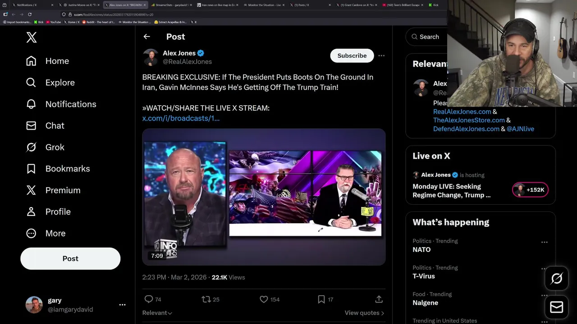Screen dimensions: 577x324
Task: Switch to the StreamerStats browser tab
Action: coord(171,5)
